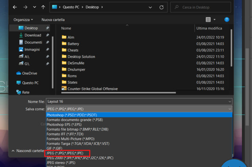
Task: Collapse the Salva come format dropdown
Action: pos(229,109)
